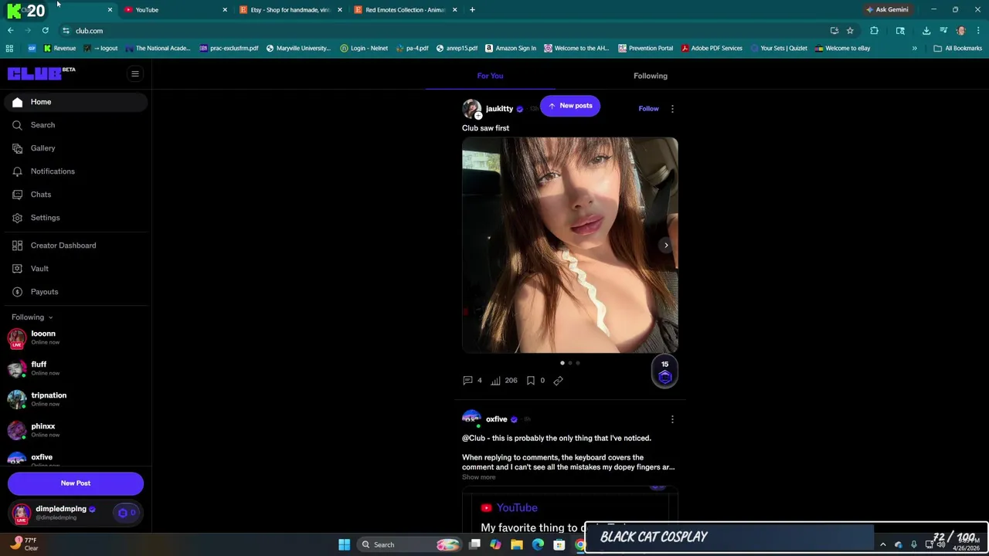The image size is (989, 556).
Task: Click the token counter in account card
Action: 127,513
